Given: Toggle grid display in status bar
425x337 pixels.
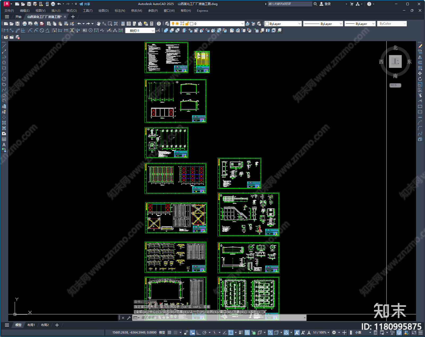Looking at the screenshot, I should [169, 332].
